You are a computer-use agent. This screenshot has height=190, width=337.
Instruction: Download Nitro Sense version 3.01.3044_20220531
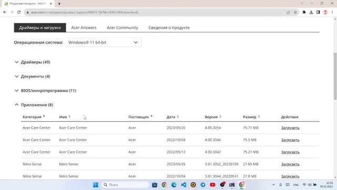coord(290,176)
